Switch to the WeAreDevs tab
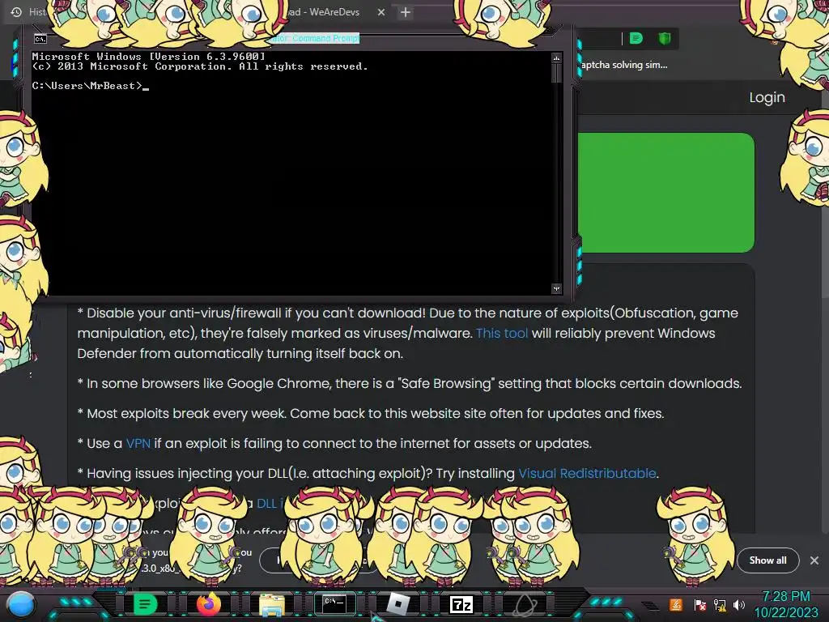The height and width of the screenshot is (622, 829). [x=324, y=11]
